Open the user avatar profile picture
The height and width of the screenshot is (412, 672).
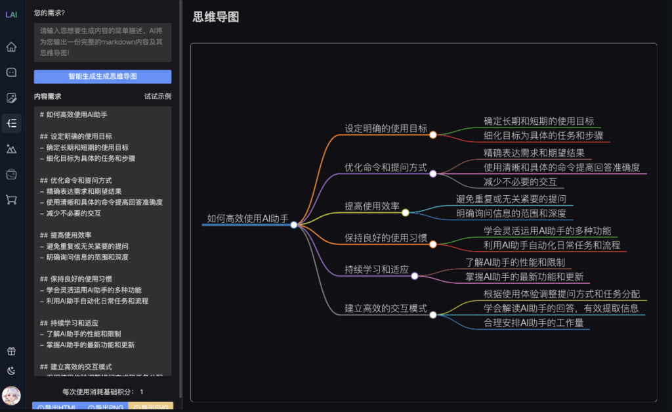(x=11, y=396)
